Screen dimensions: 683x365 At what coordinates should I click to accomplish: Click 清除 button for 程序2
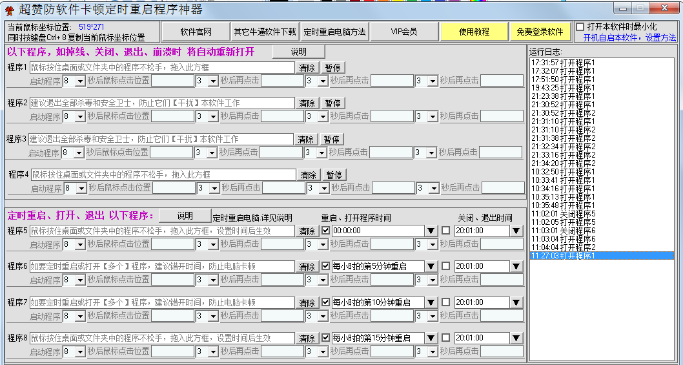click(x=307, y=103)
